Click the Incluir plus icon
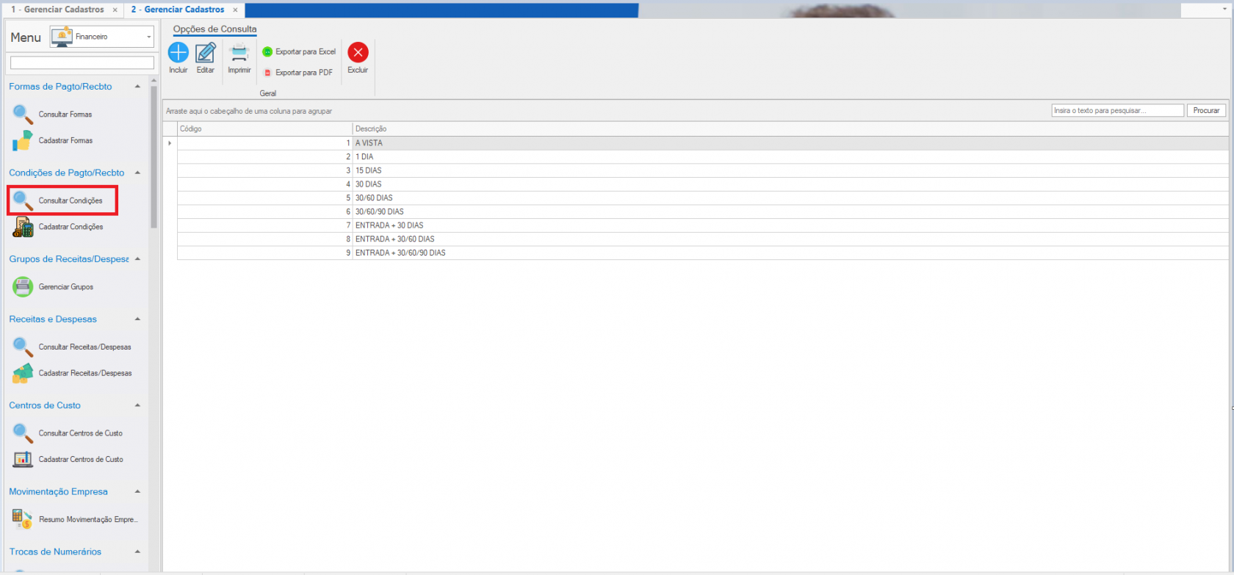Screen dimensions: 1234x575 click(178, 52)
